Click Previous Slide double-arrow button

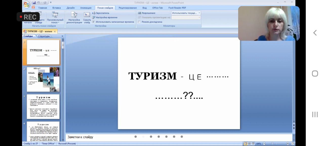[x=294, y=125]
